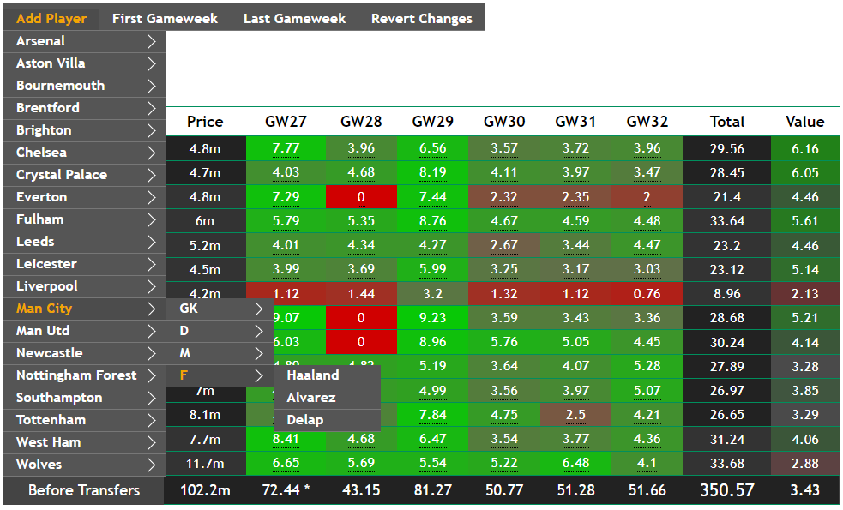Click the 102.2m squad price total

[205, 490]
